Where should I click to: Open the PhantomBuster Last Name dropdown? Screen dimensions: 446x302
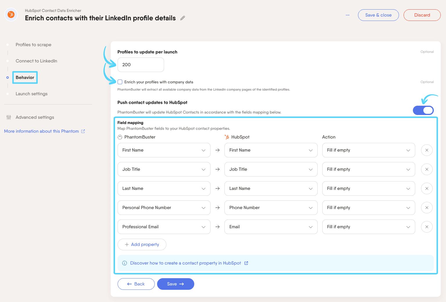[164, 188]
